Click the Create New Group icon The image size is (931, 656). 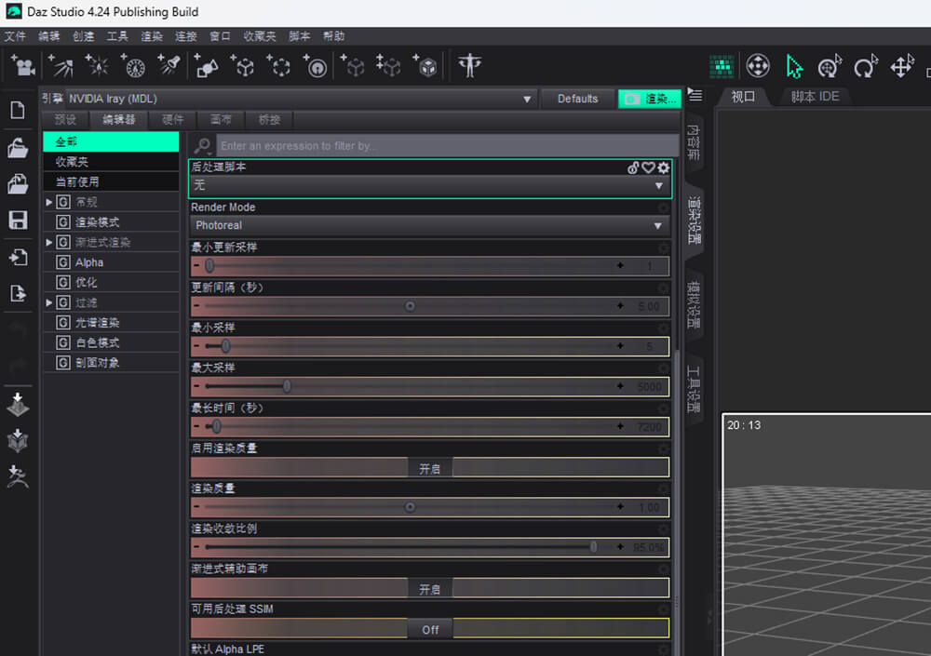[279, 66]
